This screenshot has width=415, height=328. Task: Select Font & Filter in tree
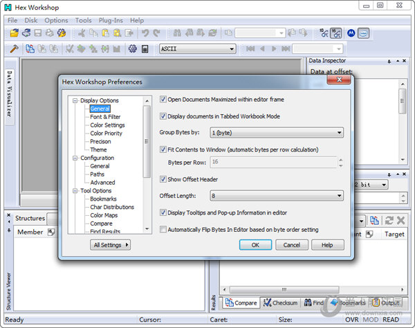pyautogui.click(x=105, y=117)
